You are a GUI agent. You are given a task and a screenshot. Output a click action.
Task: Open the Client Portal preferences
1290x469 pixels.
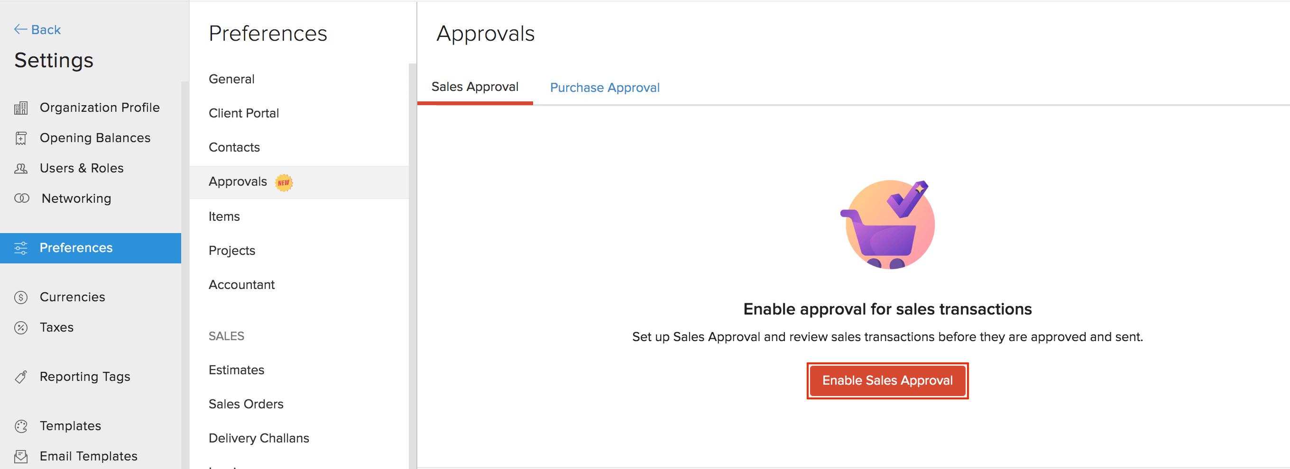243,114
